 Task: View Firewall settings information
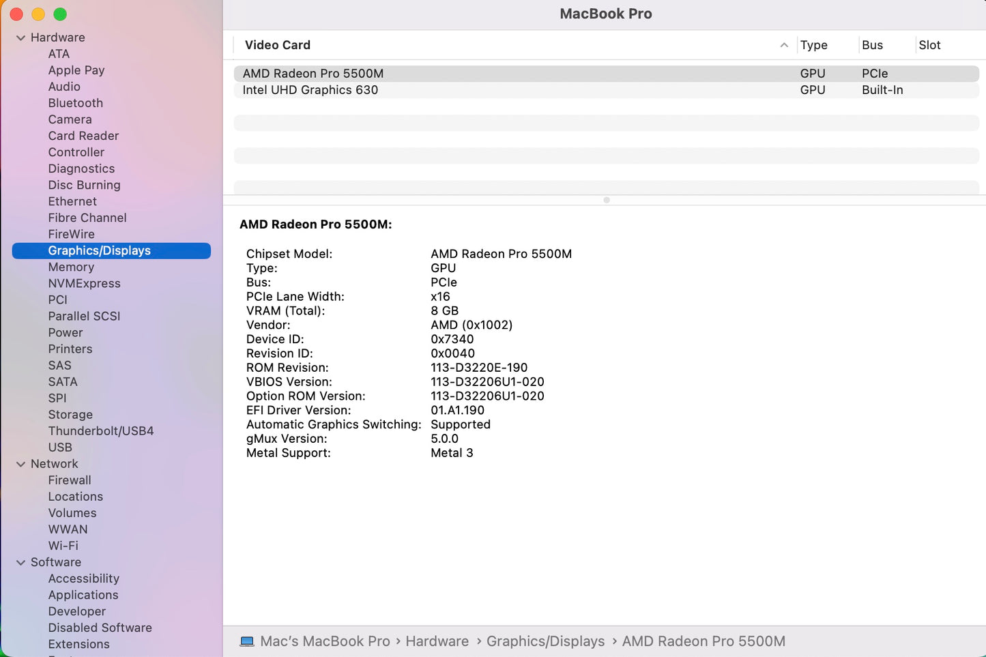coord(69,480)
